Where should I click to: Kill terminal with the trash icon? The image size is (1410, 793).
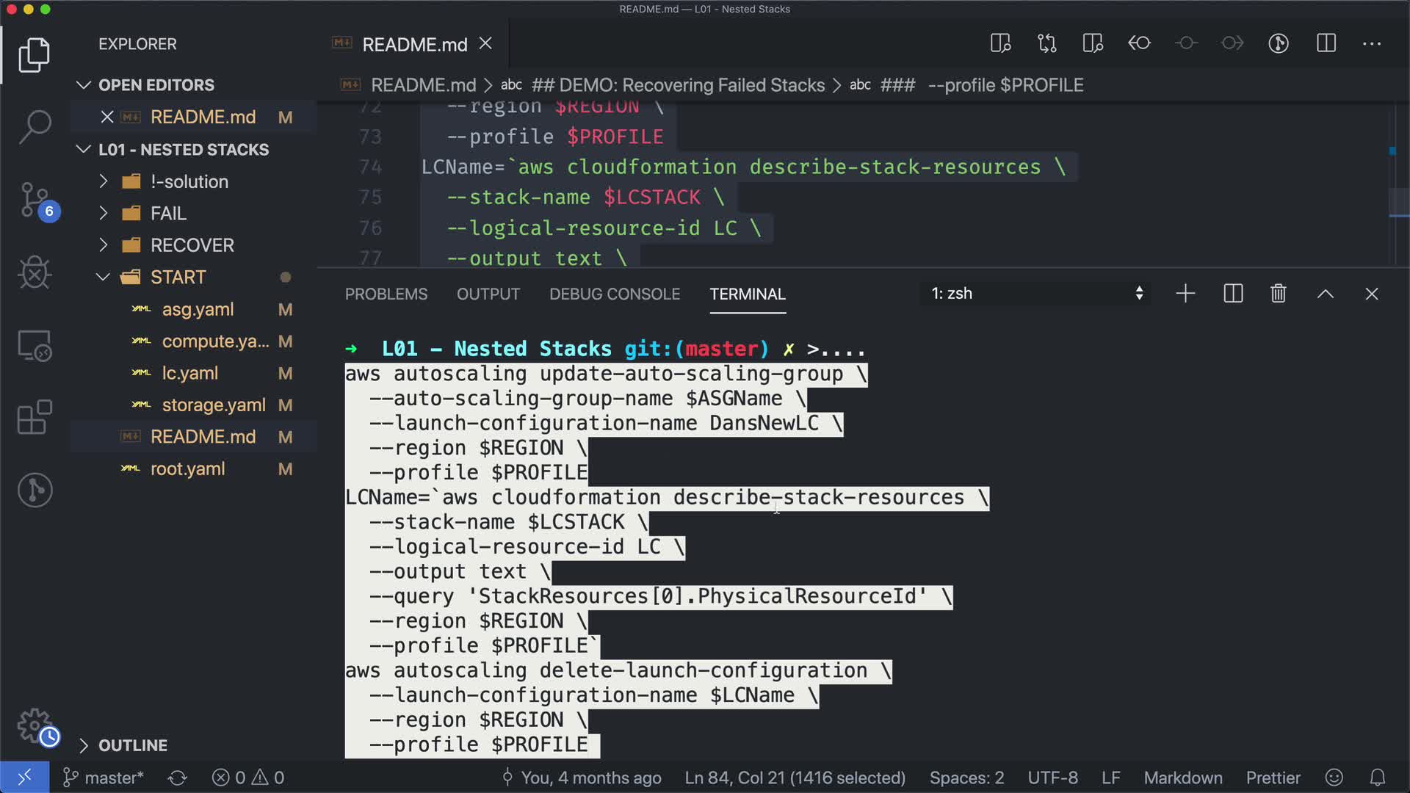[x=1278, y=294]
